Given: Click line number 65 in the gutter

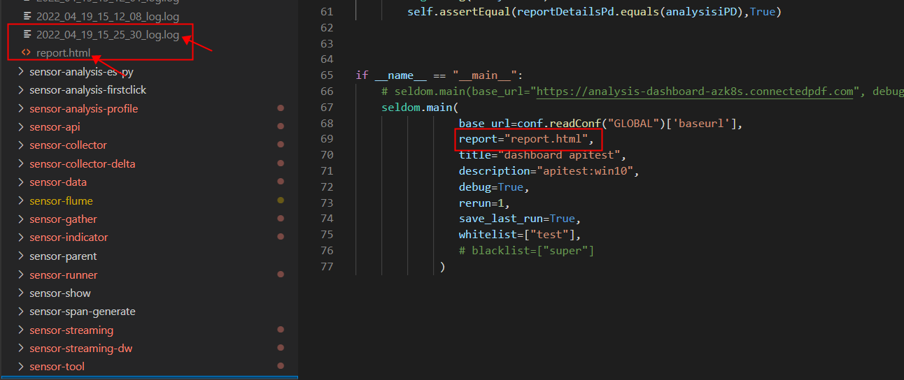Looking at the screenshot, I should click(x=326, y=75).
